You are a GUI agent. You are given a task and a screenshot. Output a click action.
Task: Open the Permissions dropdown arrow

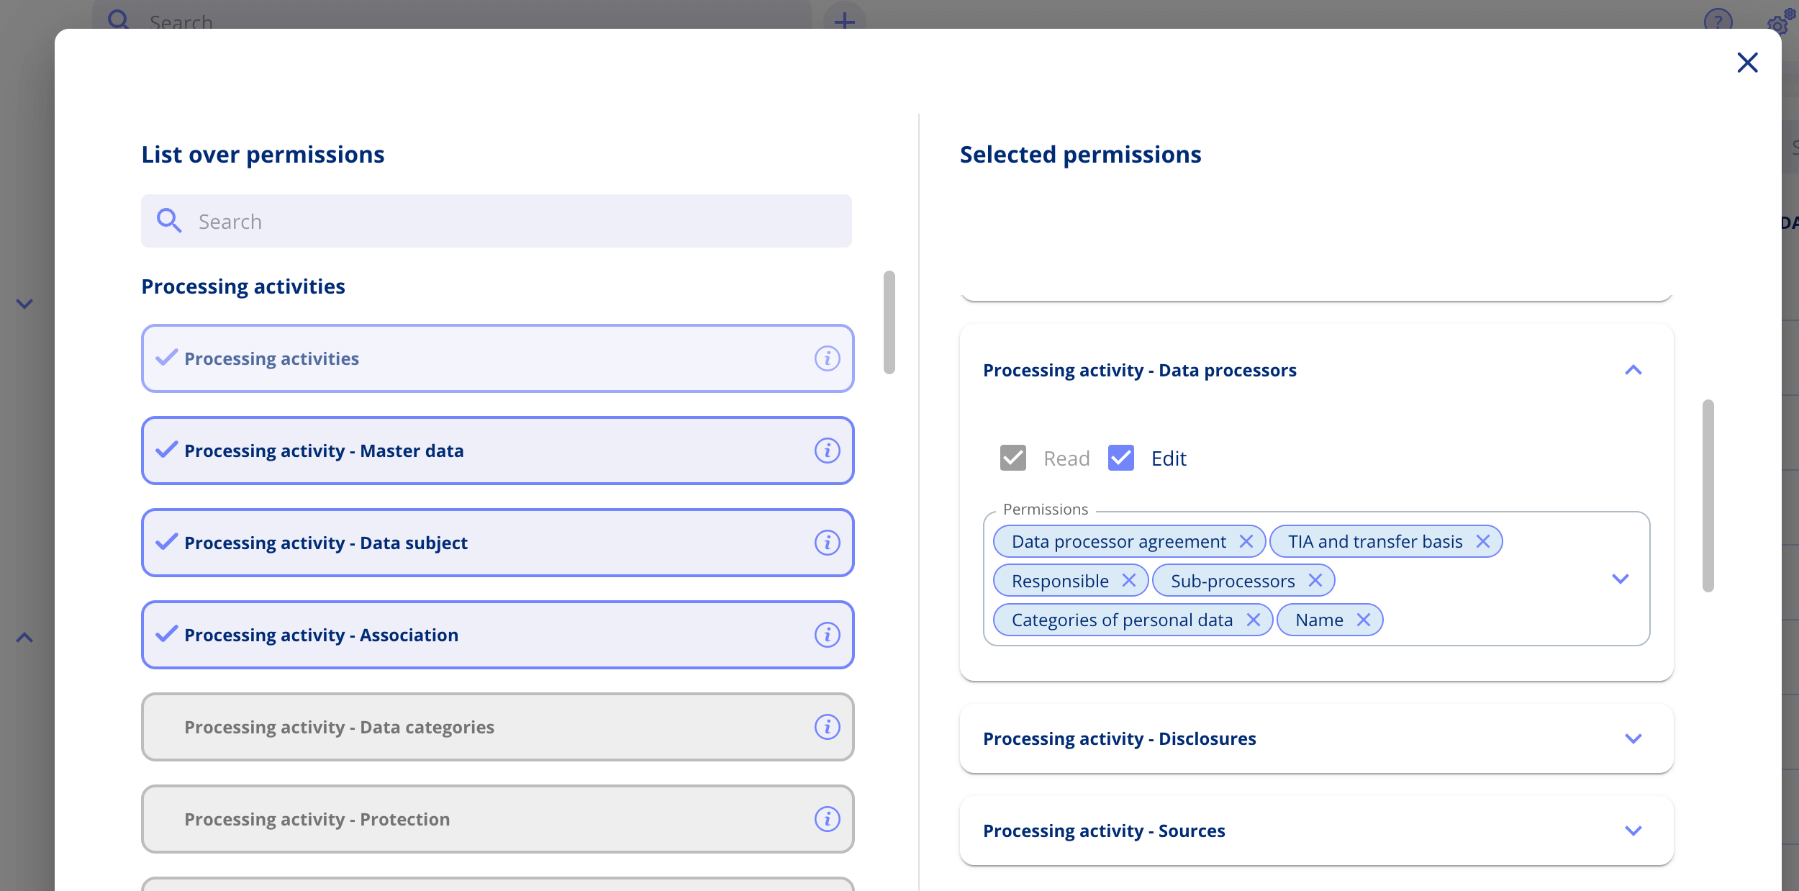(1620, 579)
